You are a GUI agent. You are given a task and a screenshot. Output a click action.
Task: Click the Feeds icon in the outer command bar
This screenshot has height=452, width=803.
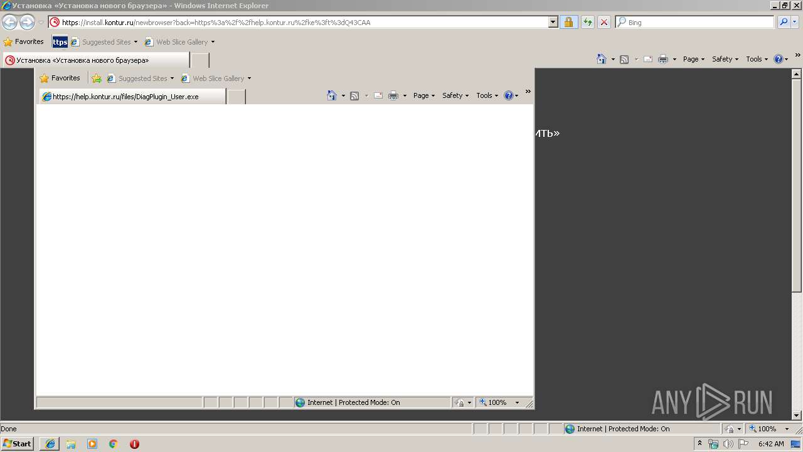tap(624, 59)
